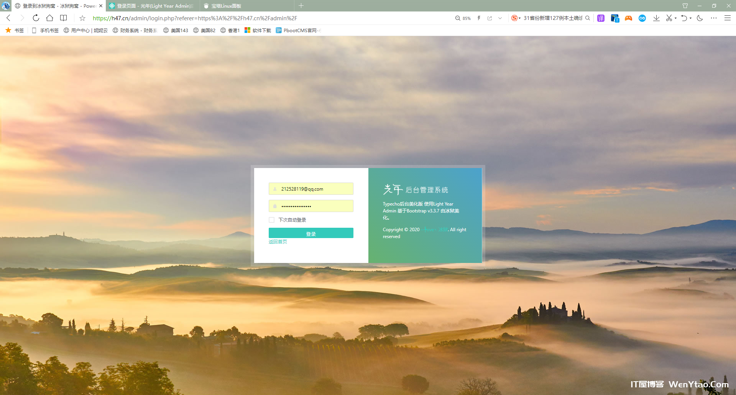Switch to the 光年(Light Year Admin) tab
736x395 pixels.
[153, 6]
